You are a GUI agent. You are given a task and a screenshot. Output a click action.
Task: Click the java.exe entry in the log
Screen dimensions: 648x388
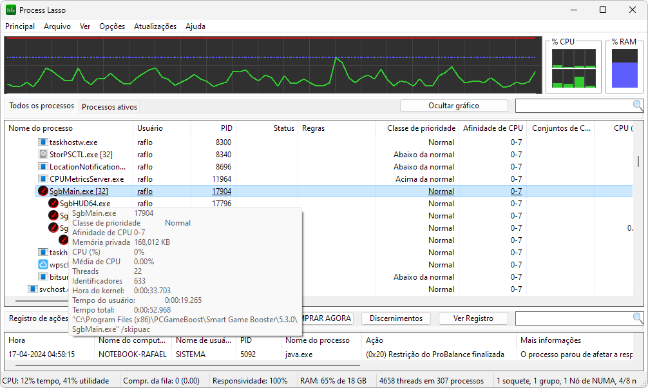point(299,354)
